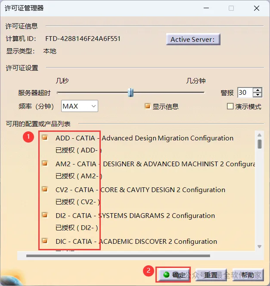Click the 已授权 ( AM2- ) status text
The height and width of the screenshot is (286, 270).
[x=79, y=176]
